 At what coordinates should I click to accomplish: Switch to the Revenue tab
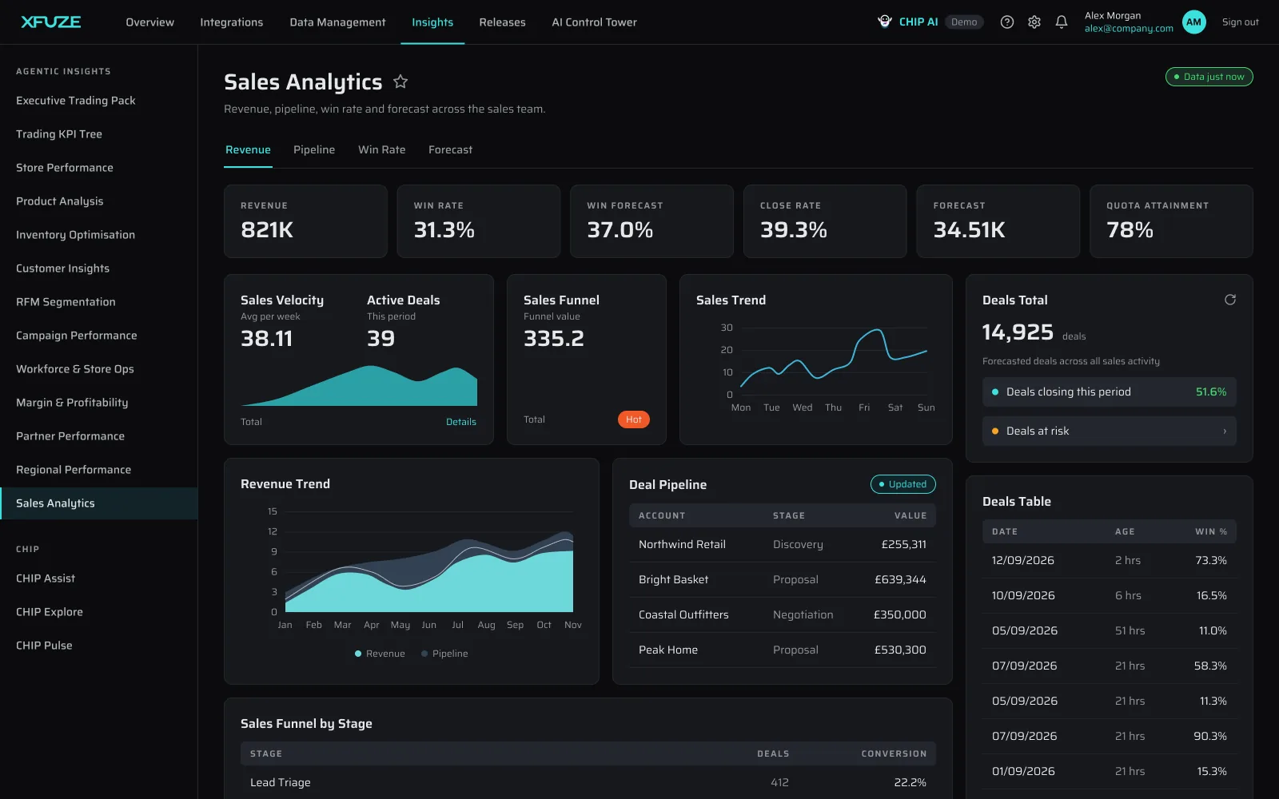(x=248, y=149)
